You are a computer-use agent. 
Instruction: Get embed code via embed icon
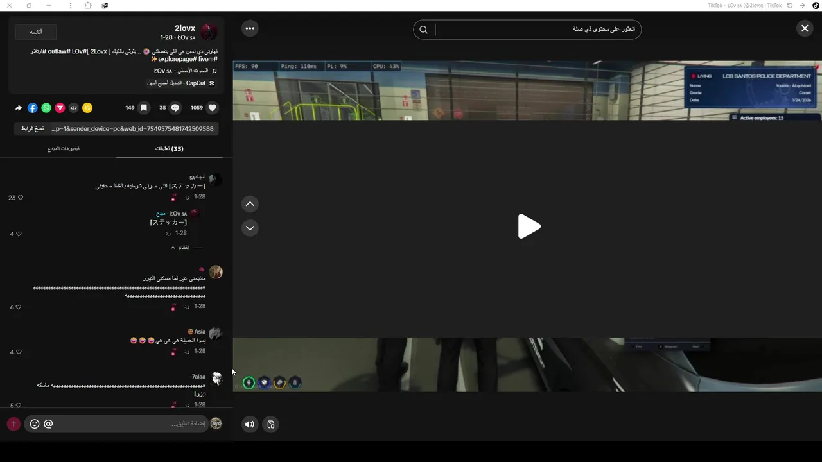pos(73,108)
